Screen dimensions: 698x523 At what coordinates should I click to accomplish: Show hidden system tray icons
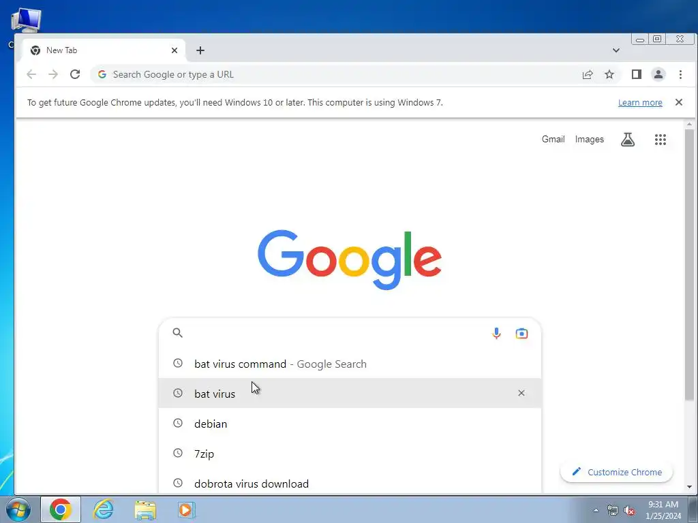tap(596, 511)
